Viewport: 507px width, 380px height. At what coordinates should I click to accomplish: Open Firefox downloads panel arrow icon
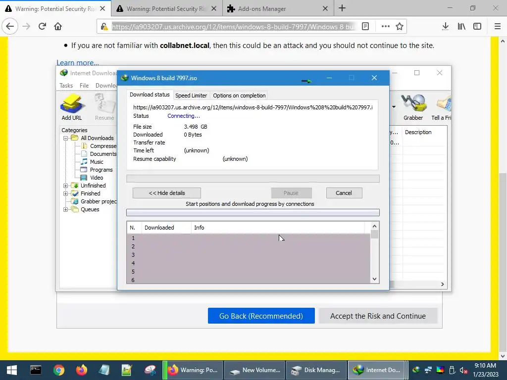(445, 26)
